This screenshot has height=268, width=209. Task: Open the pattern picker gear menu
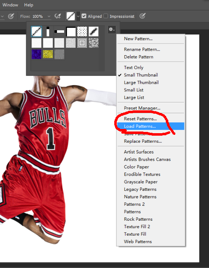(x=112, y=29)
